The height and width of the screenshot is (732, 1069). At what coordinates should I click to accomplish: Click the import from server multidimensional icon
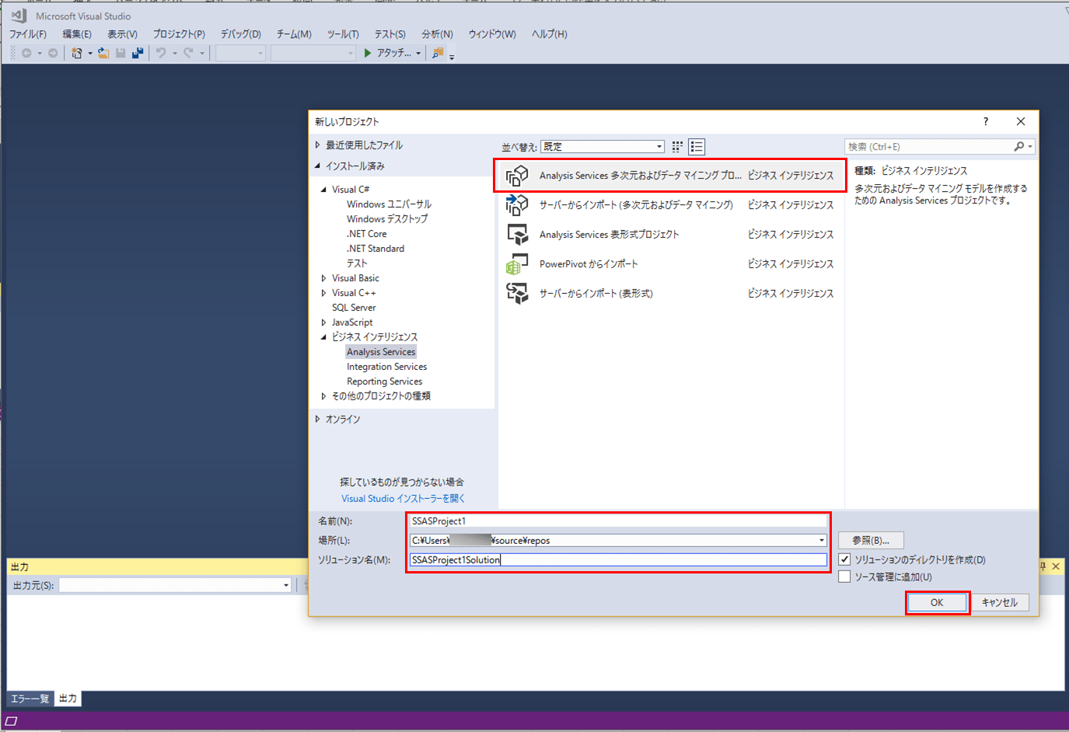pos(517,205)
